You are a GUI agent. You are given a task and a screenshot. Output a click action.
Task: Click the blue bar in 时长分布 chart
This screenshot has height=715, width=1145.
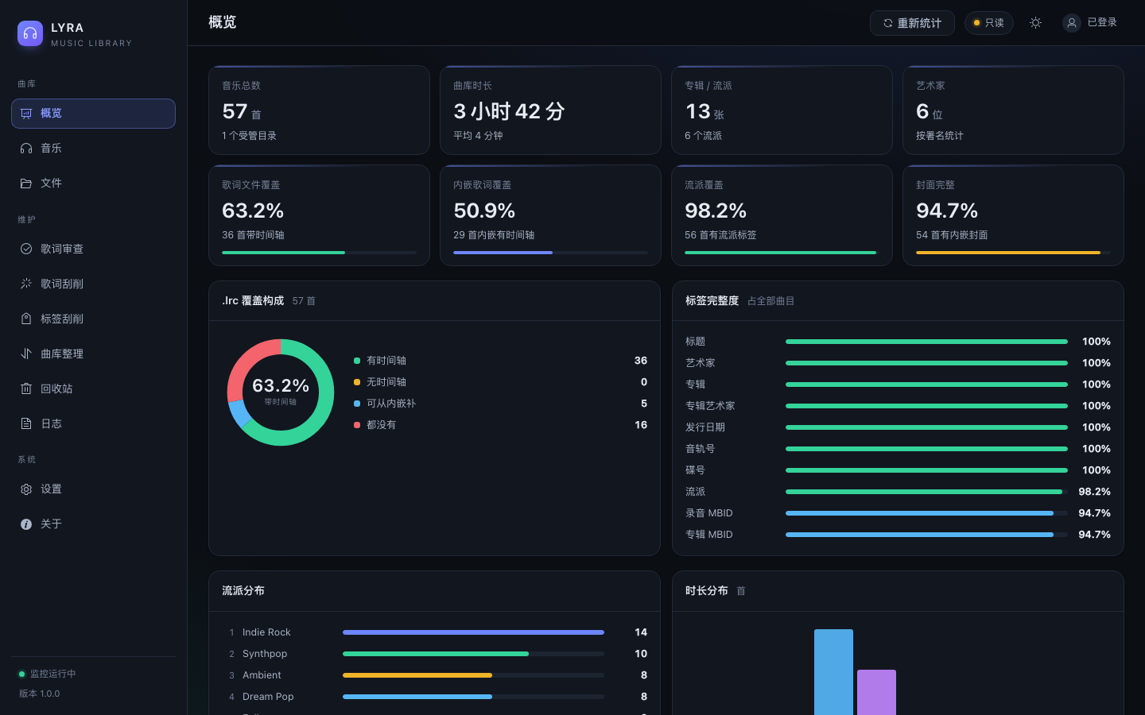pos(833,672)
